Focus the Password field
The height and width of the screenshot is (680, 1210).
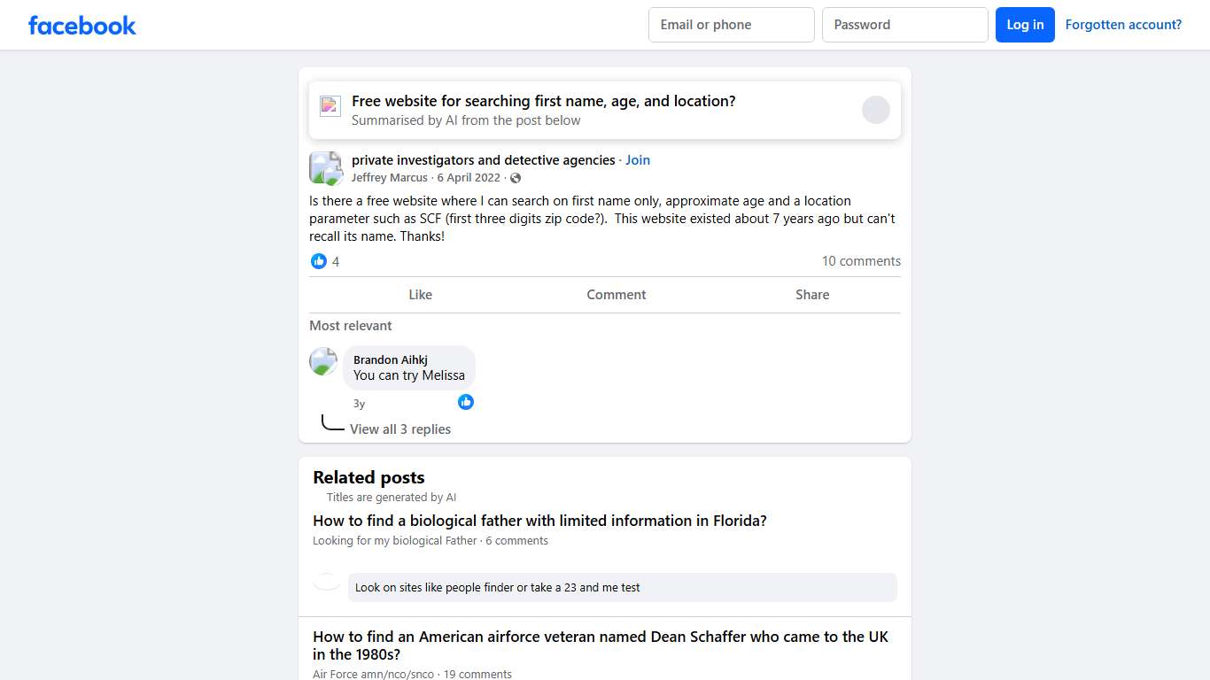(x=904, y=25)
